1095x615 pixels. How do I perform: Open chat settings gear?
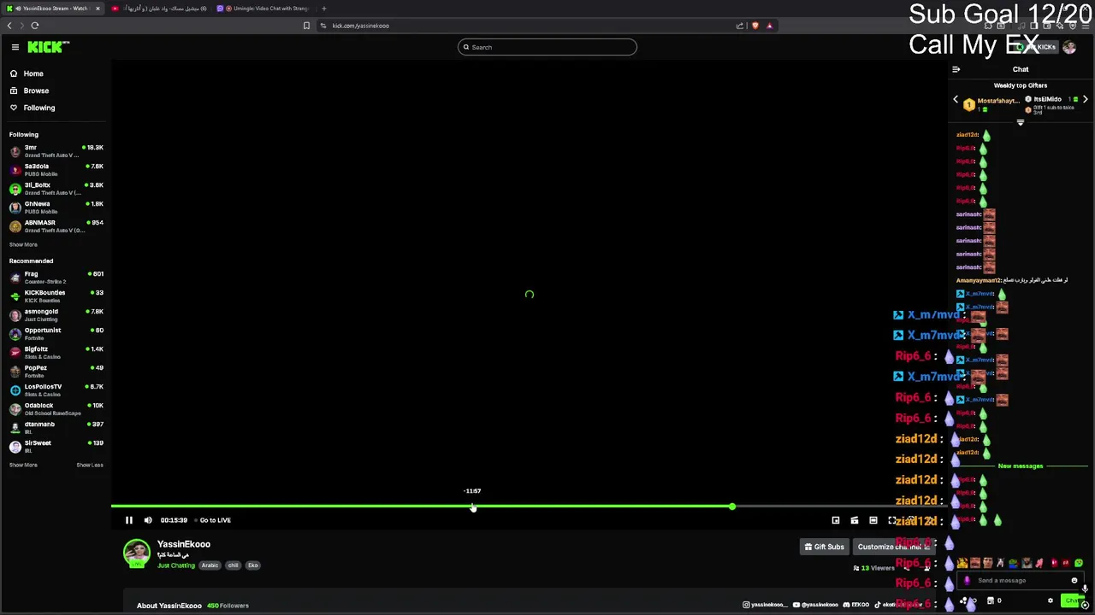[1051, 600]
